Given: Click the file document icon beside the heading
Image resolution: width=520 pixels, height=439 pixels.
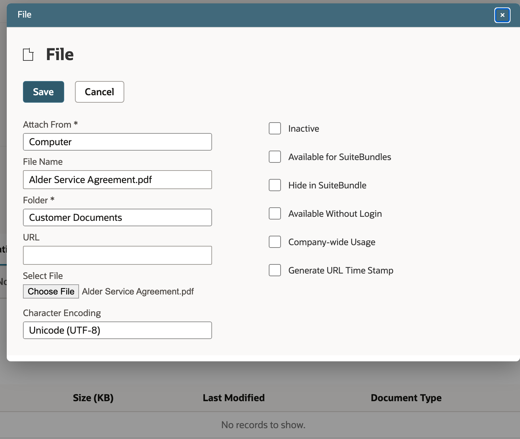Looking at the screenshot, I should pos(28,55).
